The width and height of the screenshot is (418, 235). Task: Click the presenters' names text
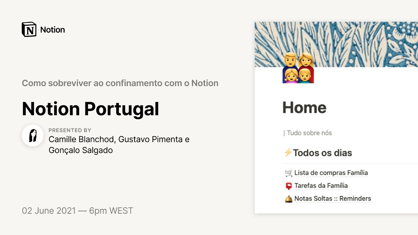pyautogui.click(x=119, y=145)
